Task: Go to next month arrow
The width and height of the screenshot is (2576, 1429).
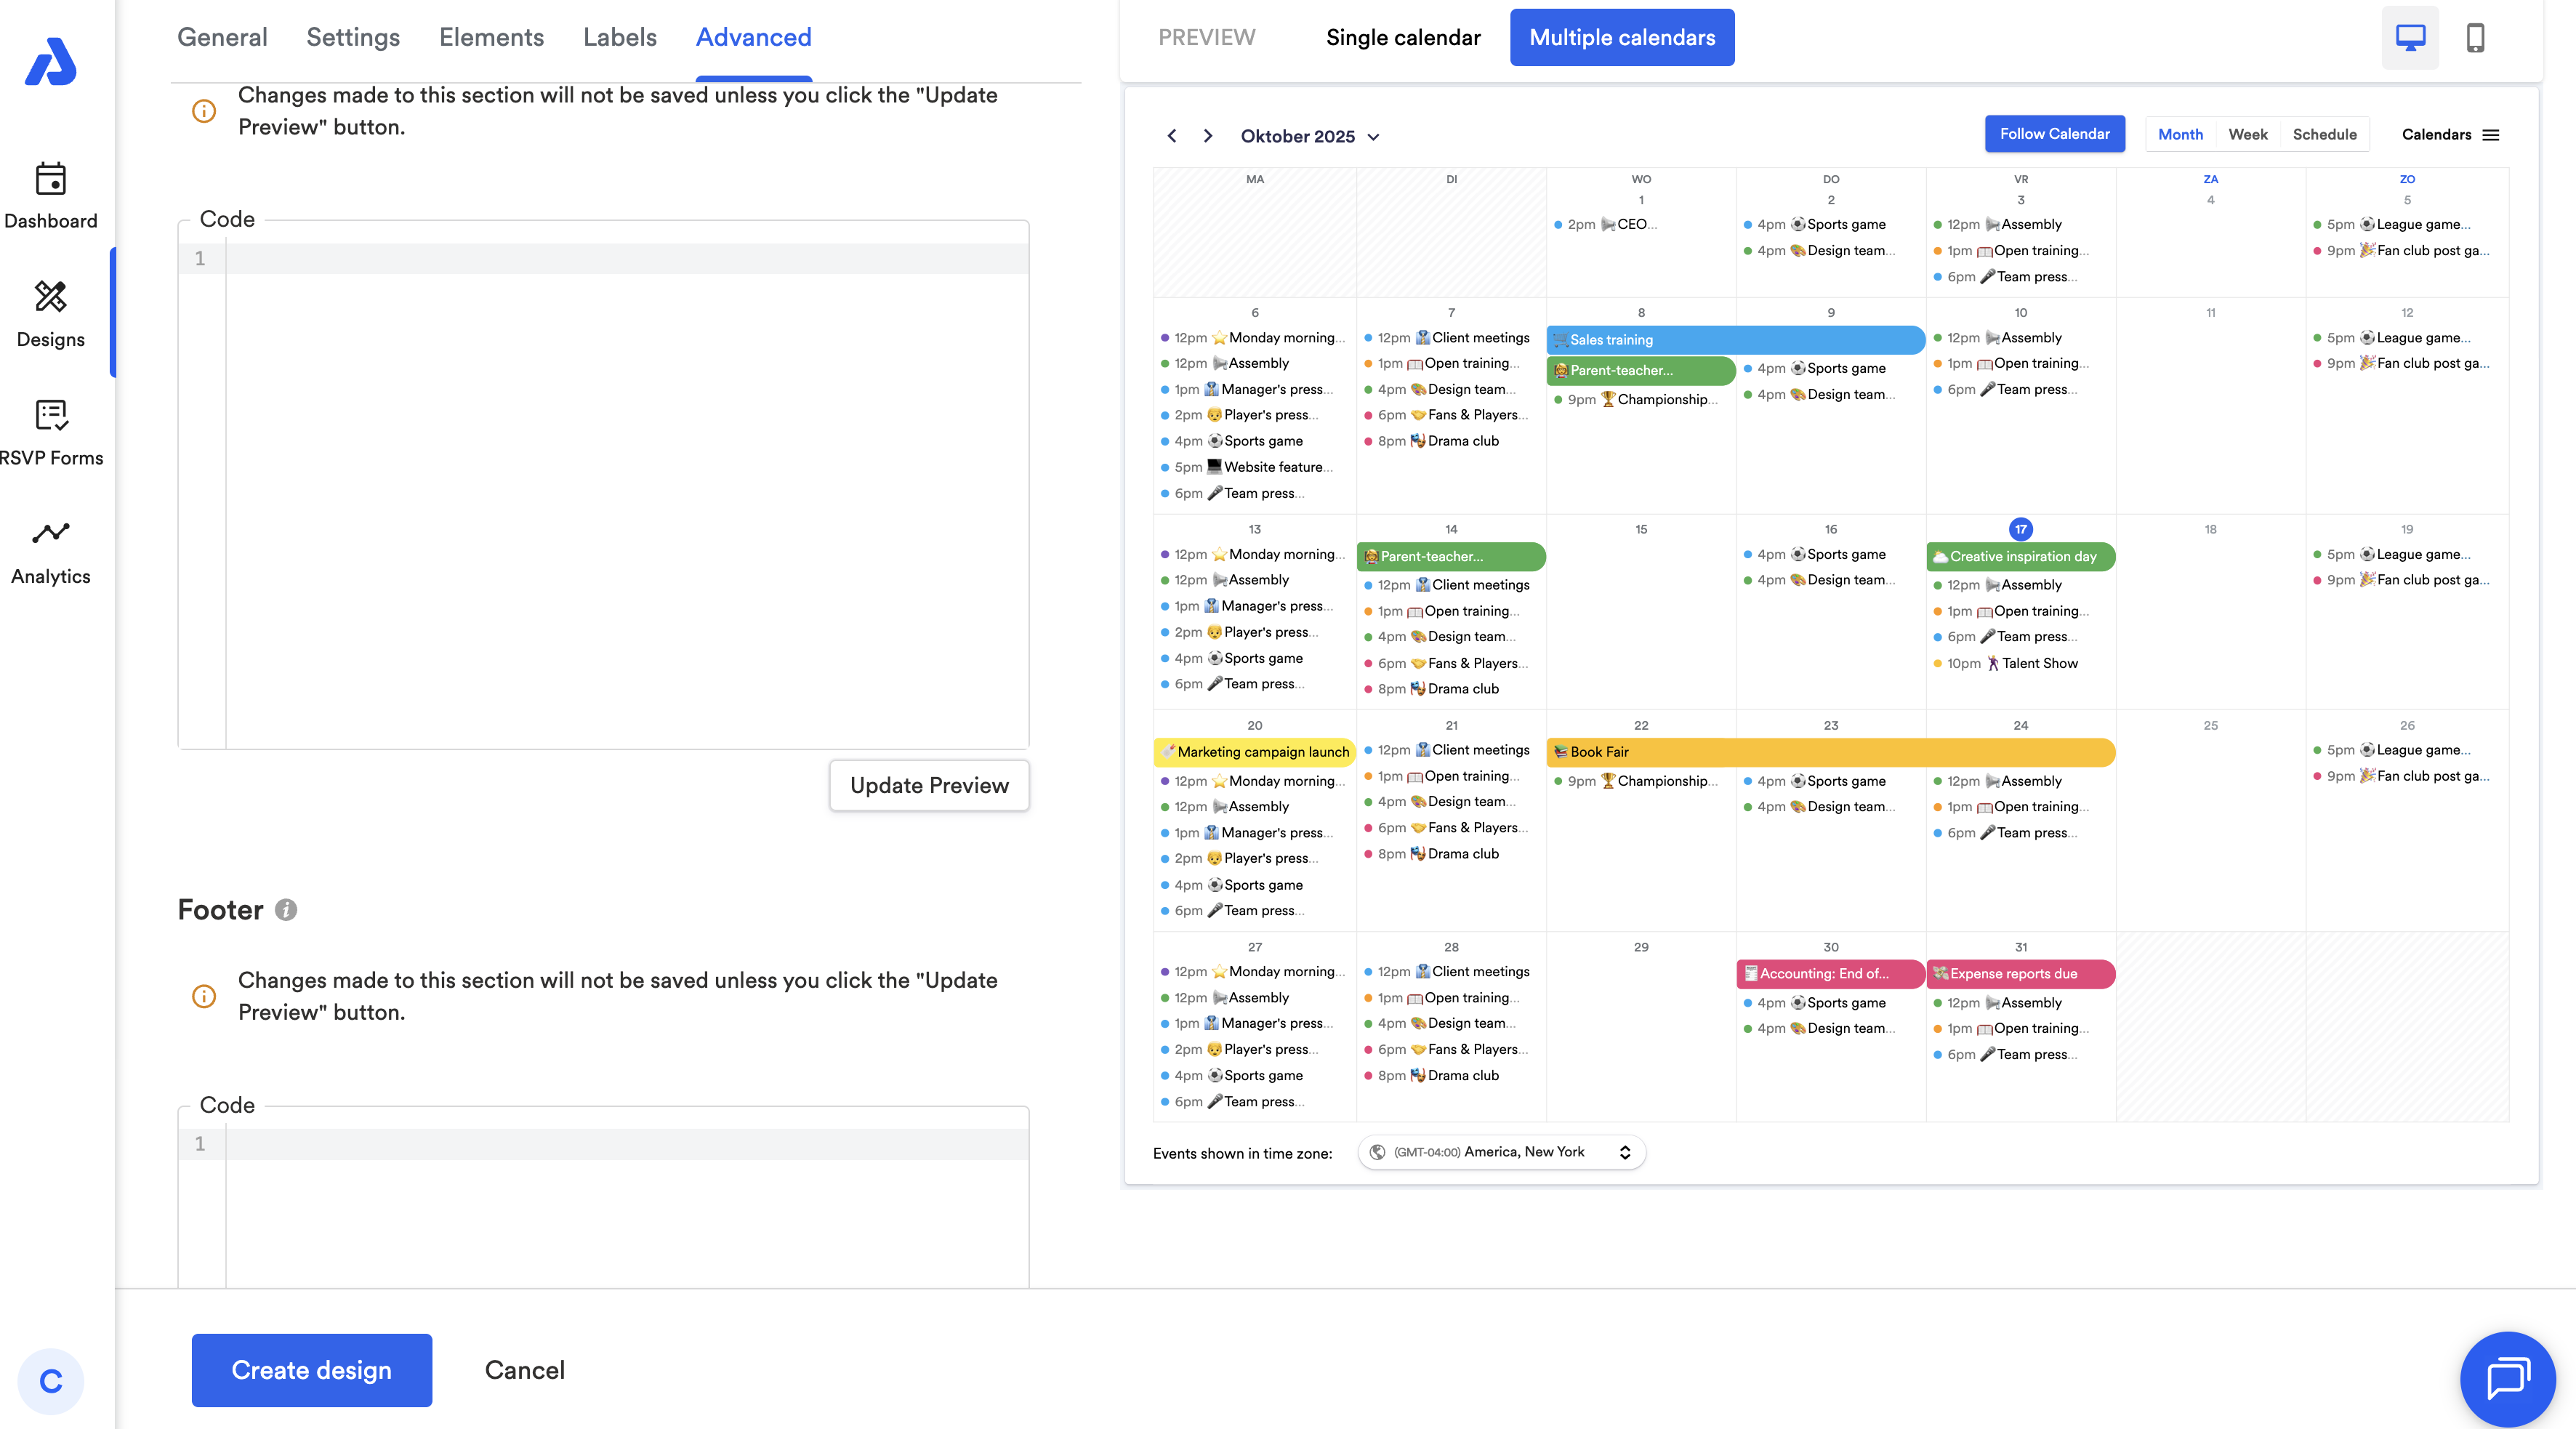Action: [1208, 136]
